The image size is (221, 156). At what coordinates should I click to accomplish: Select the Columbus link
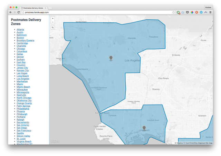[x=22, y=51]
